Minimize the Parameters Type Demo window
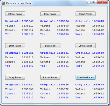110x106 pixels. [x=89, y=2]
